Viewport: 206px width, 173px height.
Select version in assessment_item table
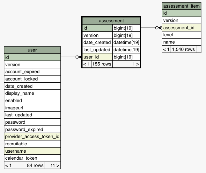click(181, 20)
